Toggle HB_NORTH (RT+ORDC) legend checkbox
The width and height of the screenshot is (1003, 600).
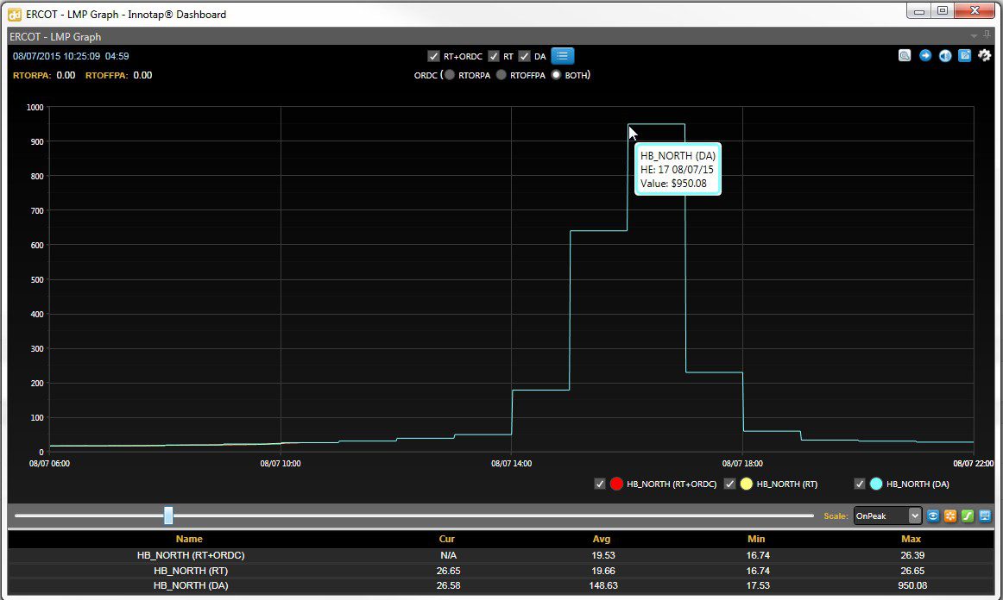pos(599,484)
